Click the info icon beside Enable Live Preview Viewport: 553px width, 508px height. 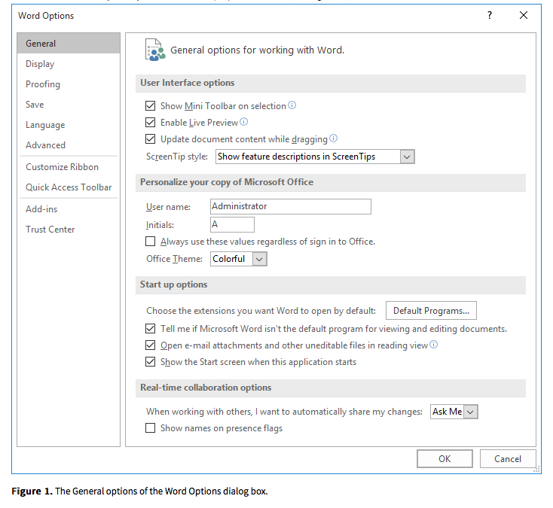243,121
